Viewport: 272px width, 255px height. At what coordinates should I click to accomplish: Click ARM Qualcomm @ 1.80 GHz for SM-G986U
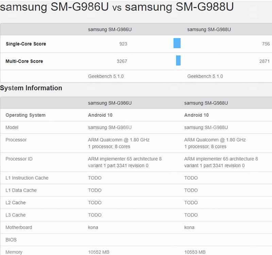(x=119, y=140)
